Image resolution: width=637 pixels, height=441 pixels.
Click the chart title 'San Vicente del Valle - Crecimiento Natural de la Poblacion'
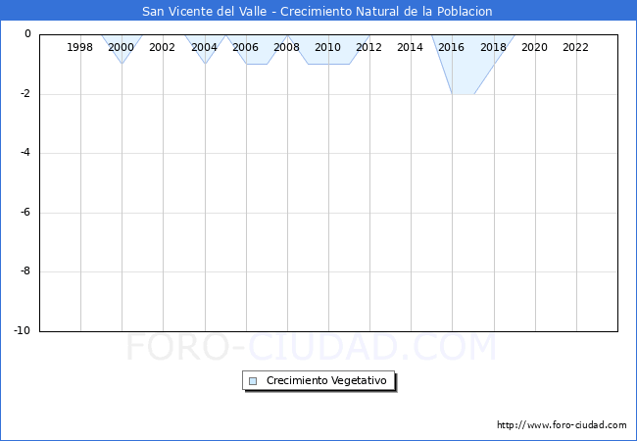click(317, 12)
